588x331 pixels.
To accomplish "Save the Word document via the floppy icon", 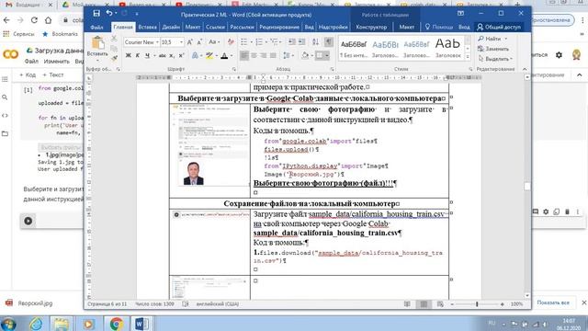I will [96, 14].
